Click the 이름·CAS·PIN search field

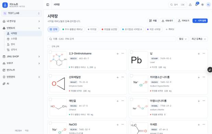[x=111, y=39]
